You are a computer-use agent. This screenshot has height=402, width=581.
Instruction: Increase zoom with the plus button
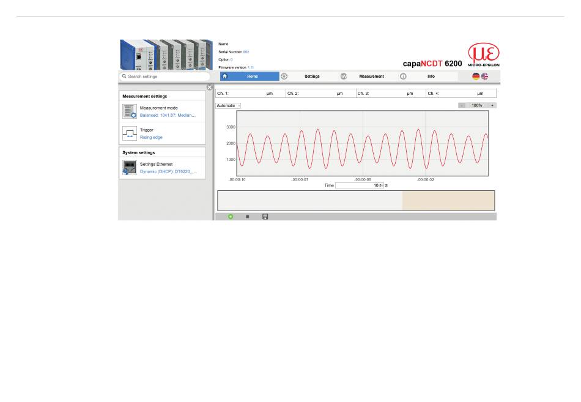492,105
